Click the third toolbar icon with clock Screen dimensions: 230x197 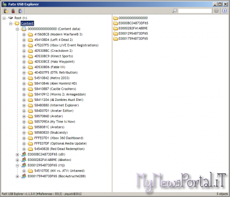pos(20,11)
